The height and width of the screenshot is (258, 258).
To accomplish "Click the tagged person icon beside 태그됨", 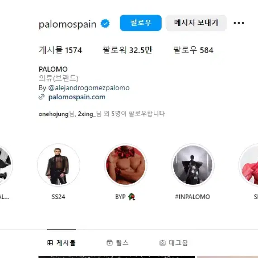I will coord(162,243).
